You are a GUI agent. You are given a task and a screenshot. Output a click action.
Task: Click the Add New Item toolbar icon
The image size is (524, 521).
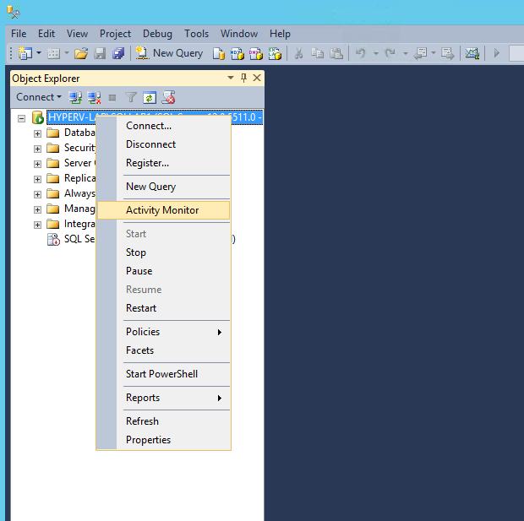[53, 53]
